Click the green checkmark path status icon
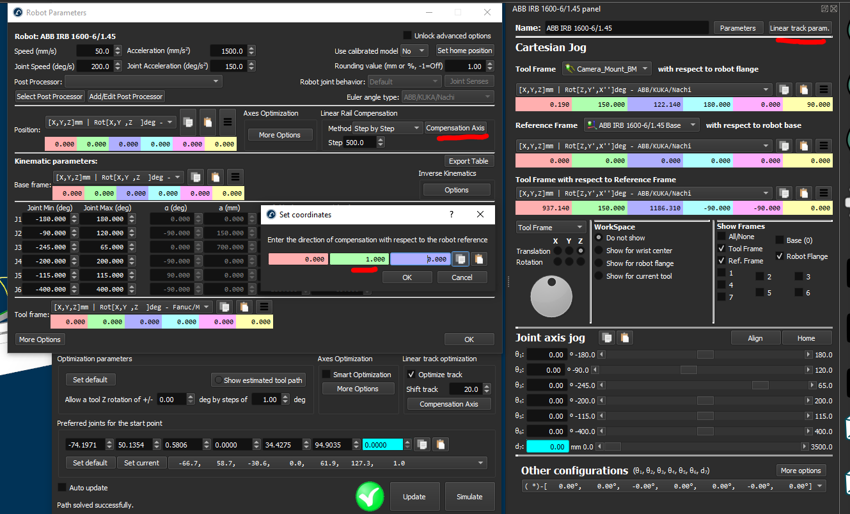Screen dimensions: 850x514 point(370,496)
